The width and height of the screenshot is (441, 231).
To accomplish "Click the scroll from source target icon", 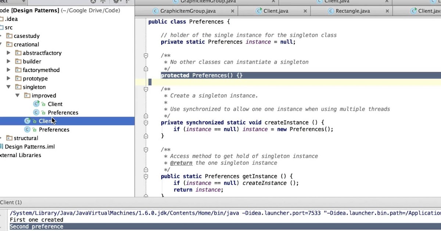I will (93, 1).
